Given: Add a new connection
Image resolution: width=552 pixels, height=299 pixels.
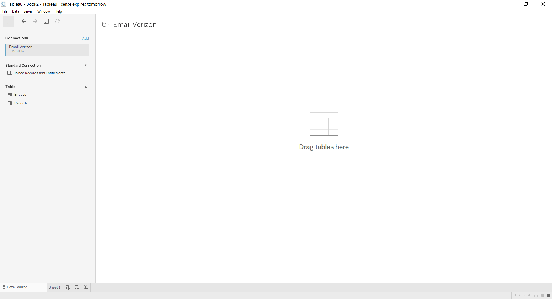Looking at the screenshot, I should pos(85,38).
